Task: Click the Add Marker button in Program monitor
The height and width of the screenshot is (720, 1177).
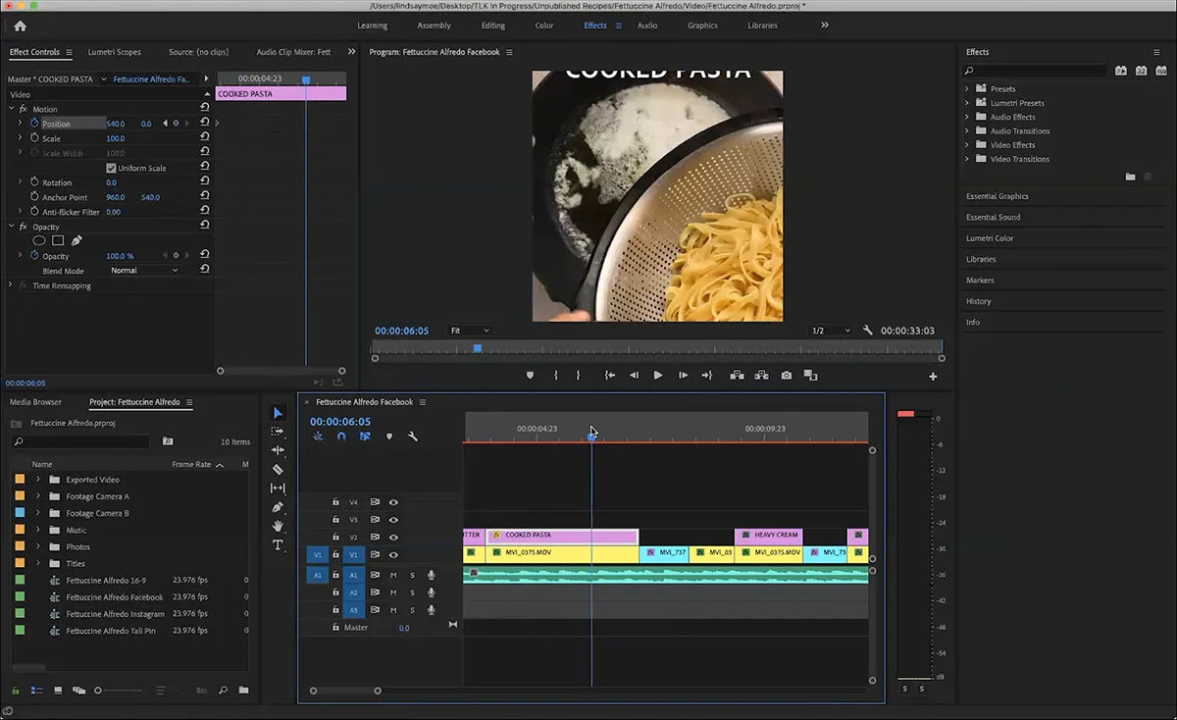Action: pyautogui.click(x=531, y=376)
